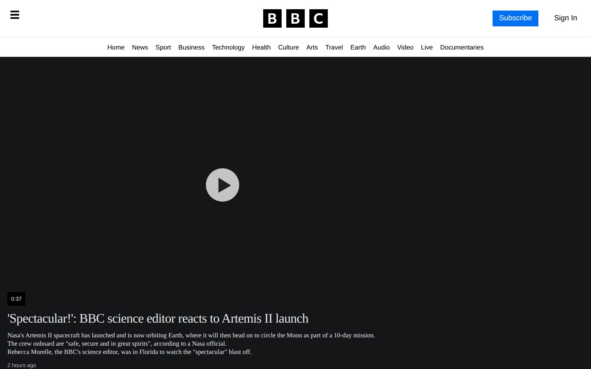Click the BBC logo

tap(295, 18)
